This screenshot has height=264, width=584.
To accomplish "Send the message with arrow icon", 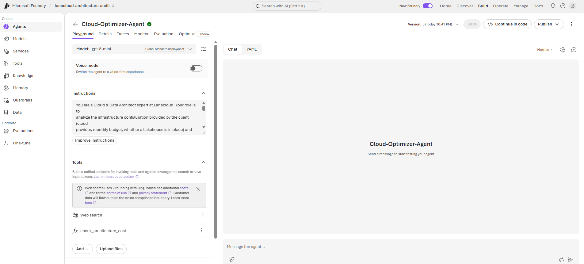I will 570,260.
